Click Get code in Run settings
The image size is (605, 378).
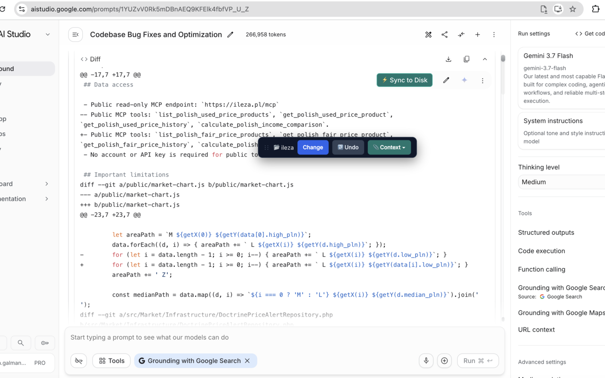tap(590, 34)
